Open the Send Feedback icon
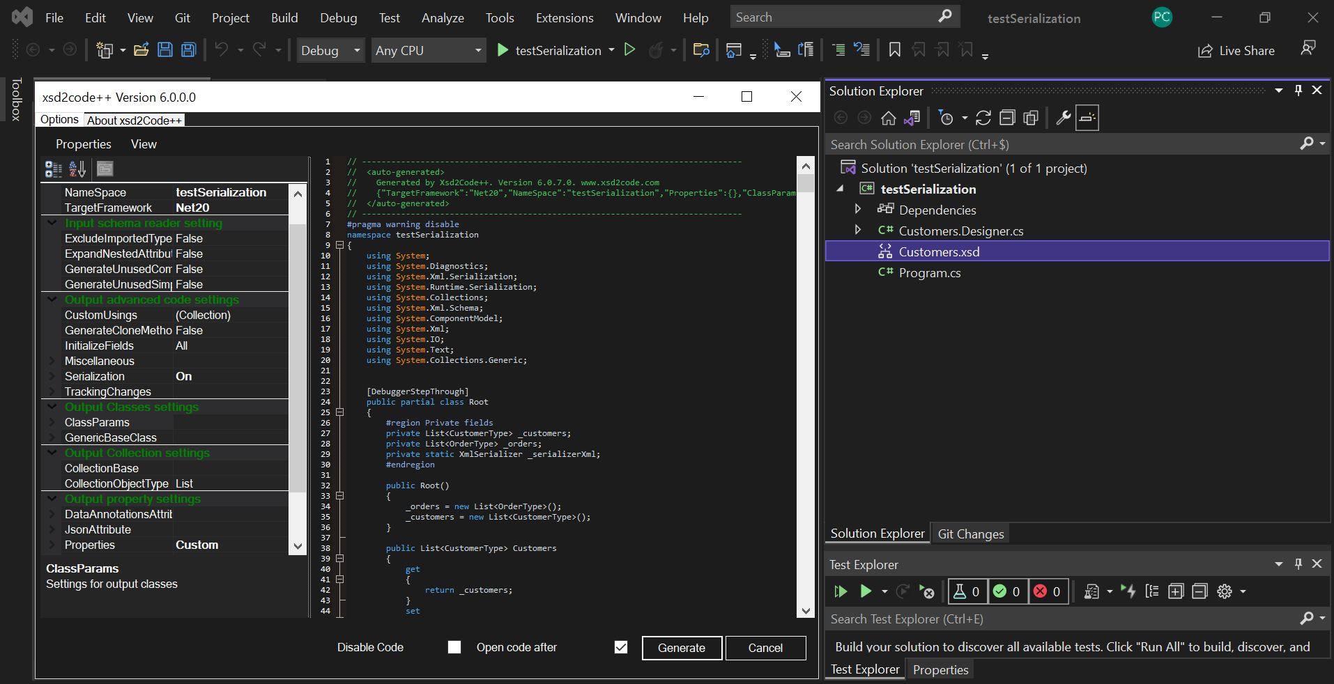1334x684 pixels. coord(1308,48)
